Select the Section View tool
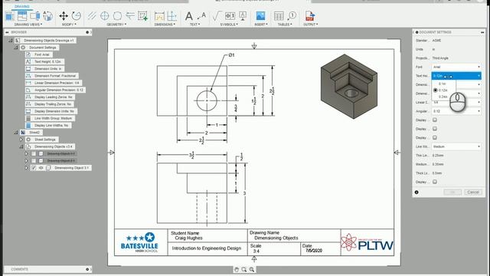Image resolution: width=490 pixels, height=276 pixels. click(x=34, y=15)
